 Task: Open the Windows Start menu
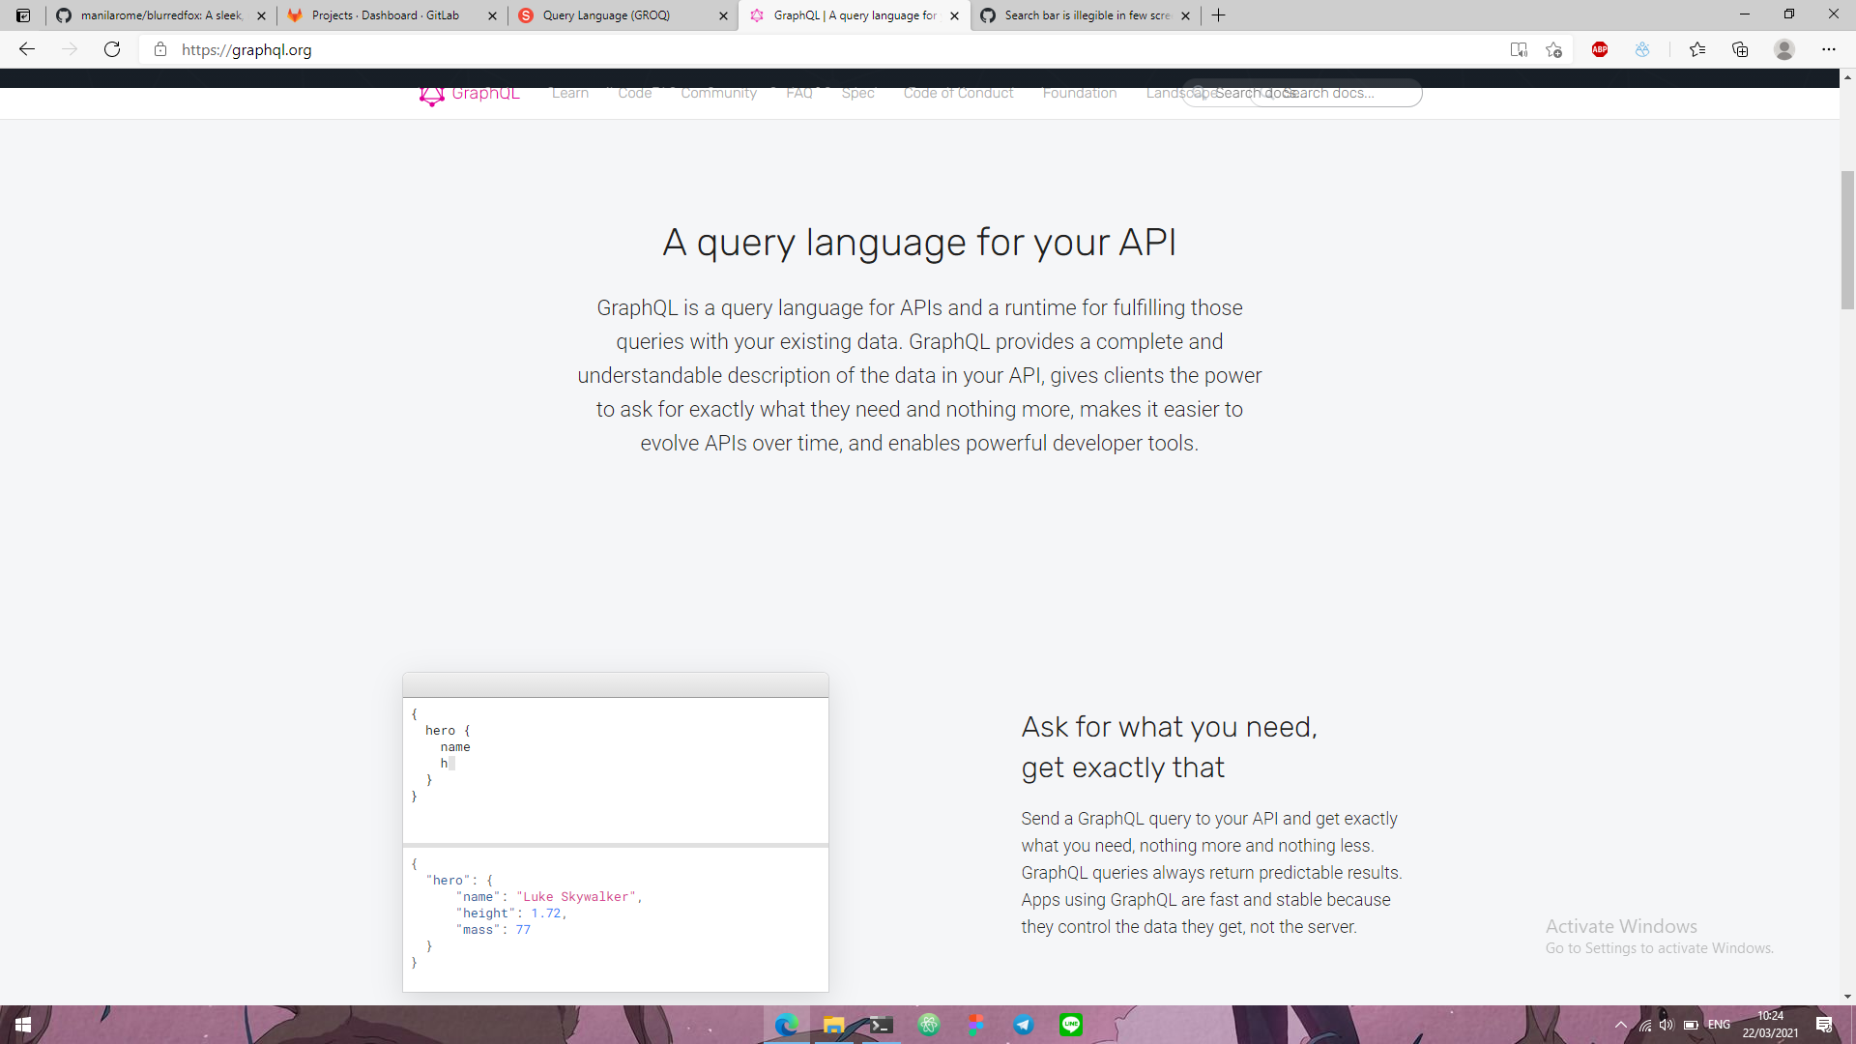23,1025
